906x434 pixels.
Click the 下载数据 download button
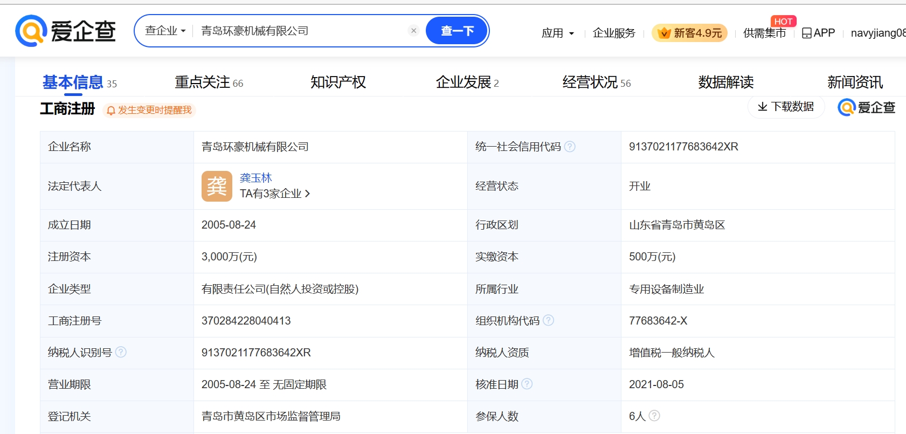coord(786,107)
